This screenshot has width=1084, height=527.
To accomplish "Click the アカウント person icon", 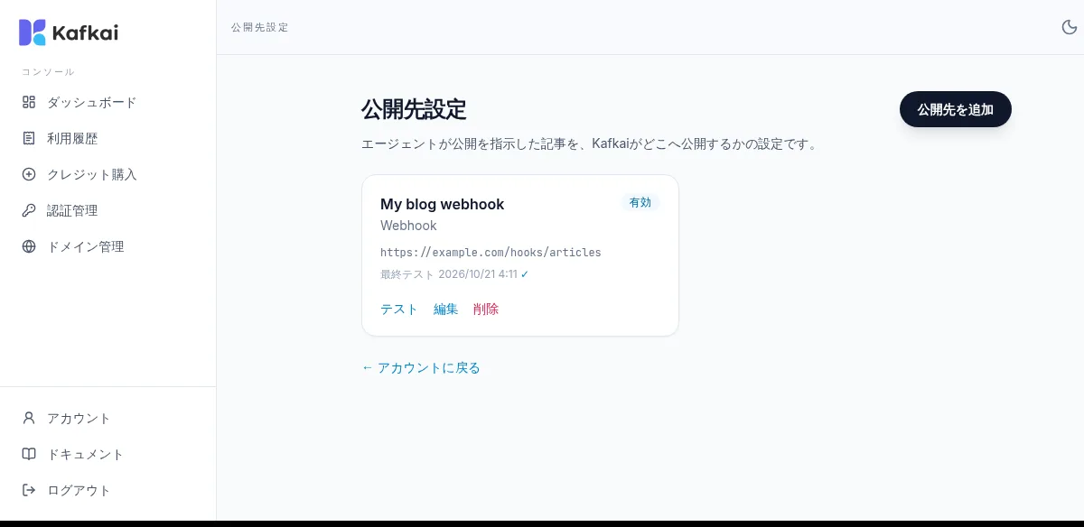I will click(x=29, y=418).
